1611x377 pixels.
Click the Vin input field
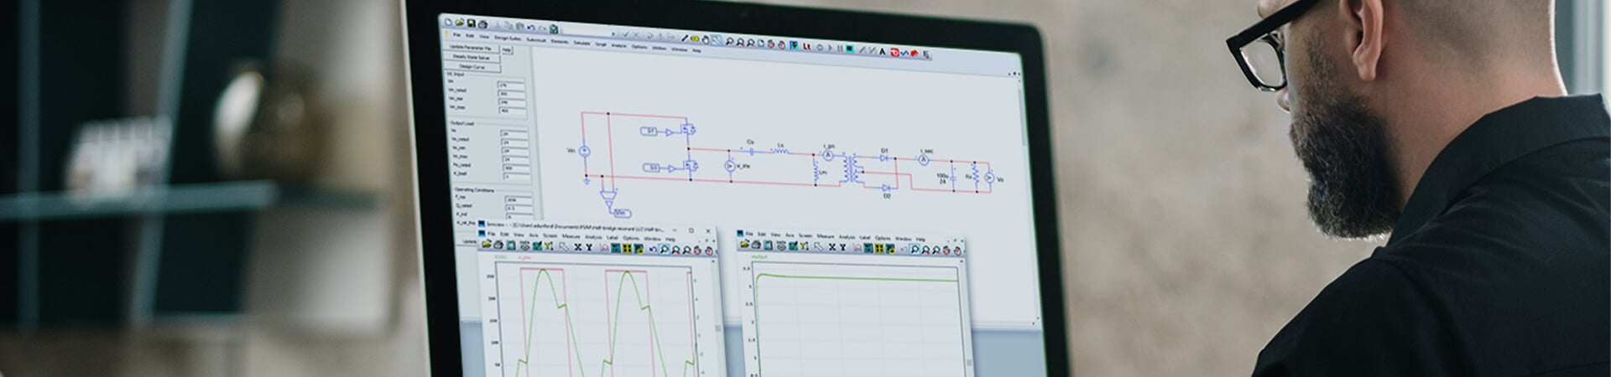[x=510, y=85]
